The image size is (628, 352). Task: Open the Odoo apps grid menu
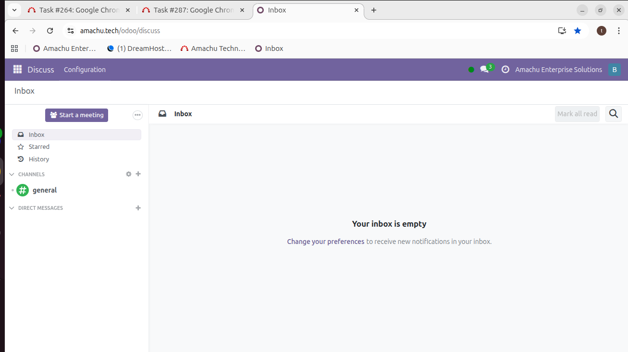pos(17,70)
